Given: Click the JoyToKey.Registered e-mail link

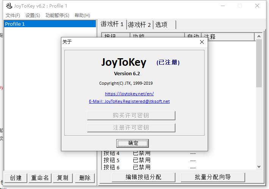Looking at the screenshot, I should [129, 101].
